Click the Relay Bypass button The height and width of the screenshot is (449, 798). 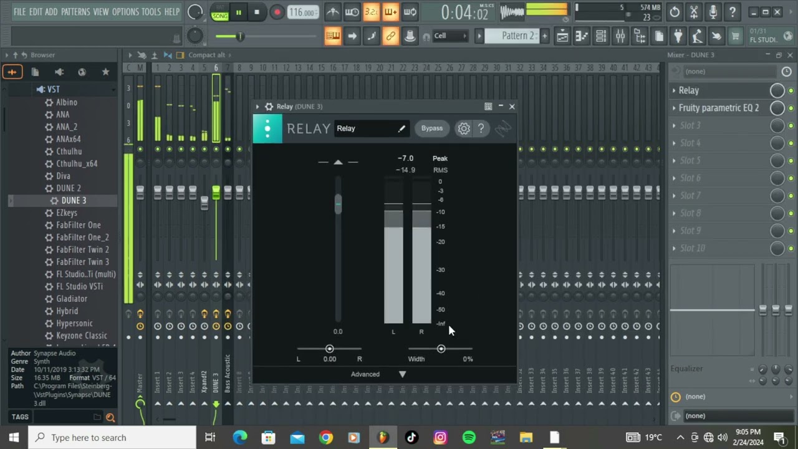pyautogui.click(x=432, y=128)
